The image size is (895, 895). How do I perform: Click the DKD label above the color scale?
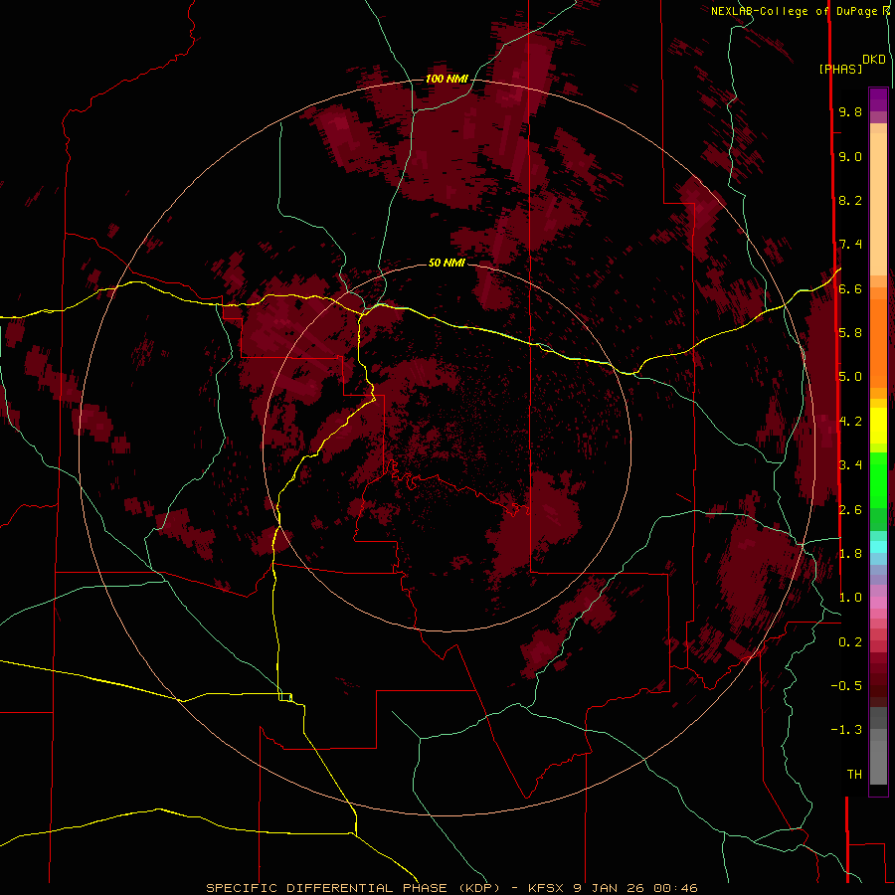[874, 60]
